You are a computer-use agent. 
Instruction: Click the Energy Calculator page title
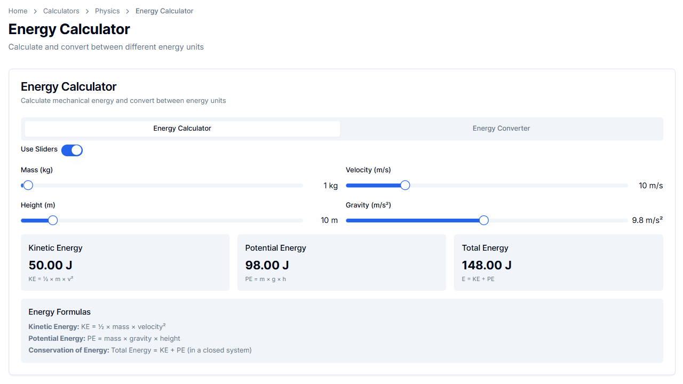68,29
